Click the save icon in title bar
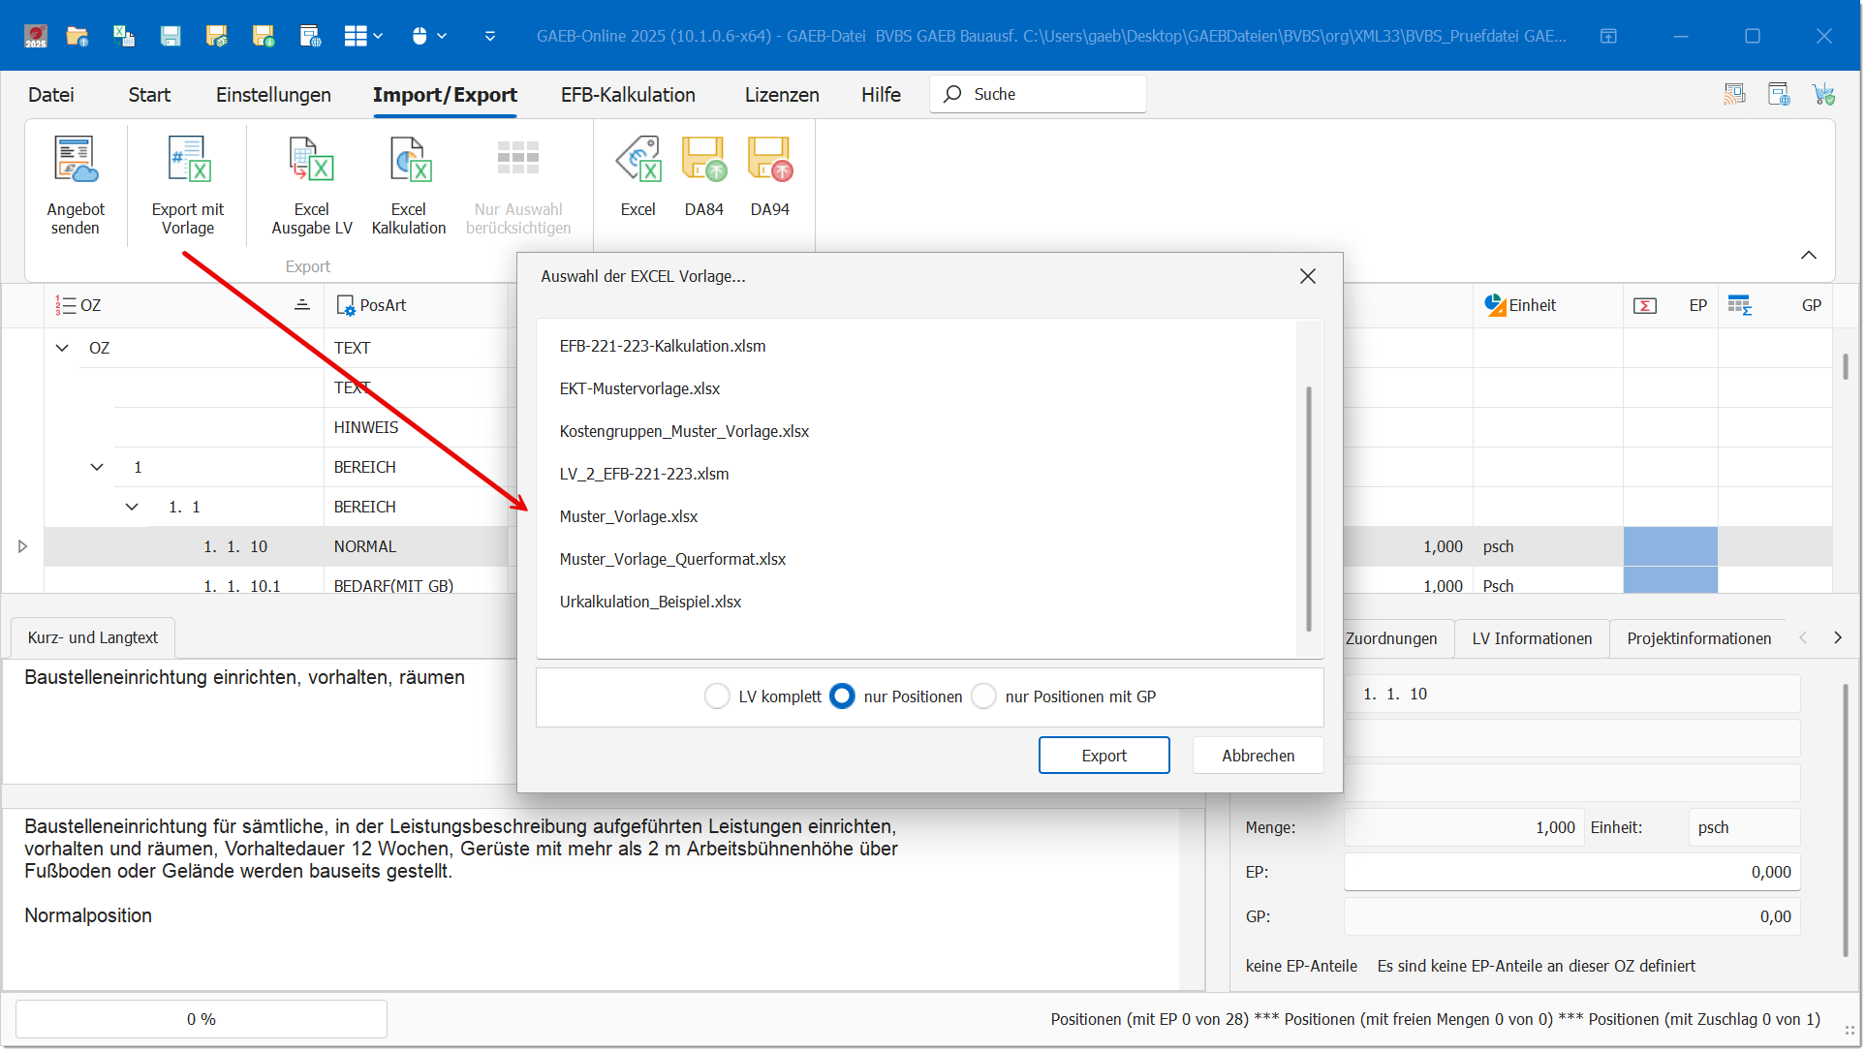 click(171, 36)
